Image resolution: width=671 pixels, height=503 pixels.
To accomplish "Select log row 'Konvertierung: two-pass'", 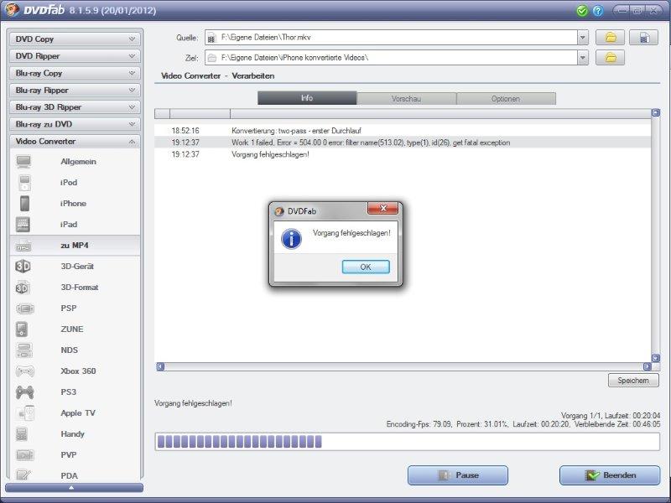I will point(403,131).
